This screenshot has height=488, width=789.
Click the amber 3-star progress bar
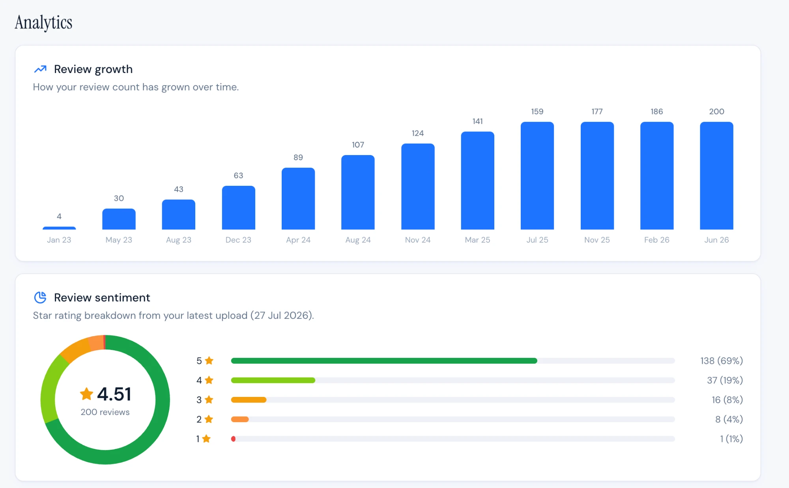pos(249,400)
